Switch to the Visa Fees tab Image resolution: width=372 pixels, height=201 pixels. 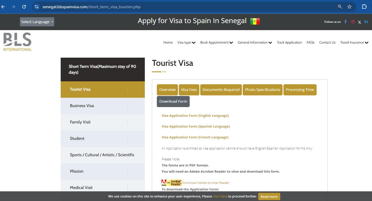pos(189,90)
